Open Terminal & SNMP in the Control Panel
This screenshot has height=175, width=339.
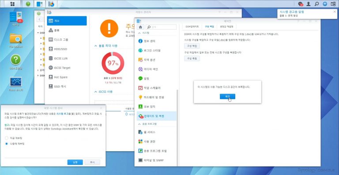(157, 160)
